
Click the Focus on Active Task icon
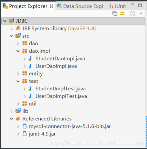click(x=133, y=13)
